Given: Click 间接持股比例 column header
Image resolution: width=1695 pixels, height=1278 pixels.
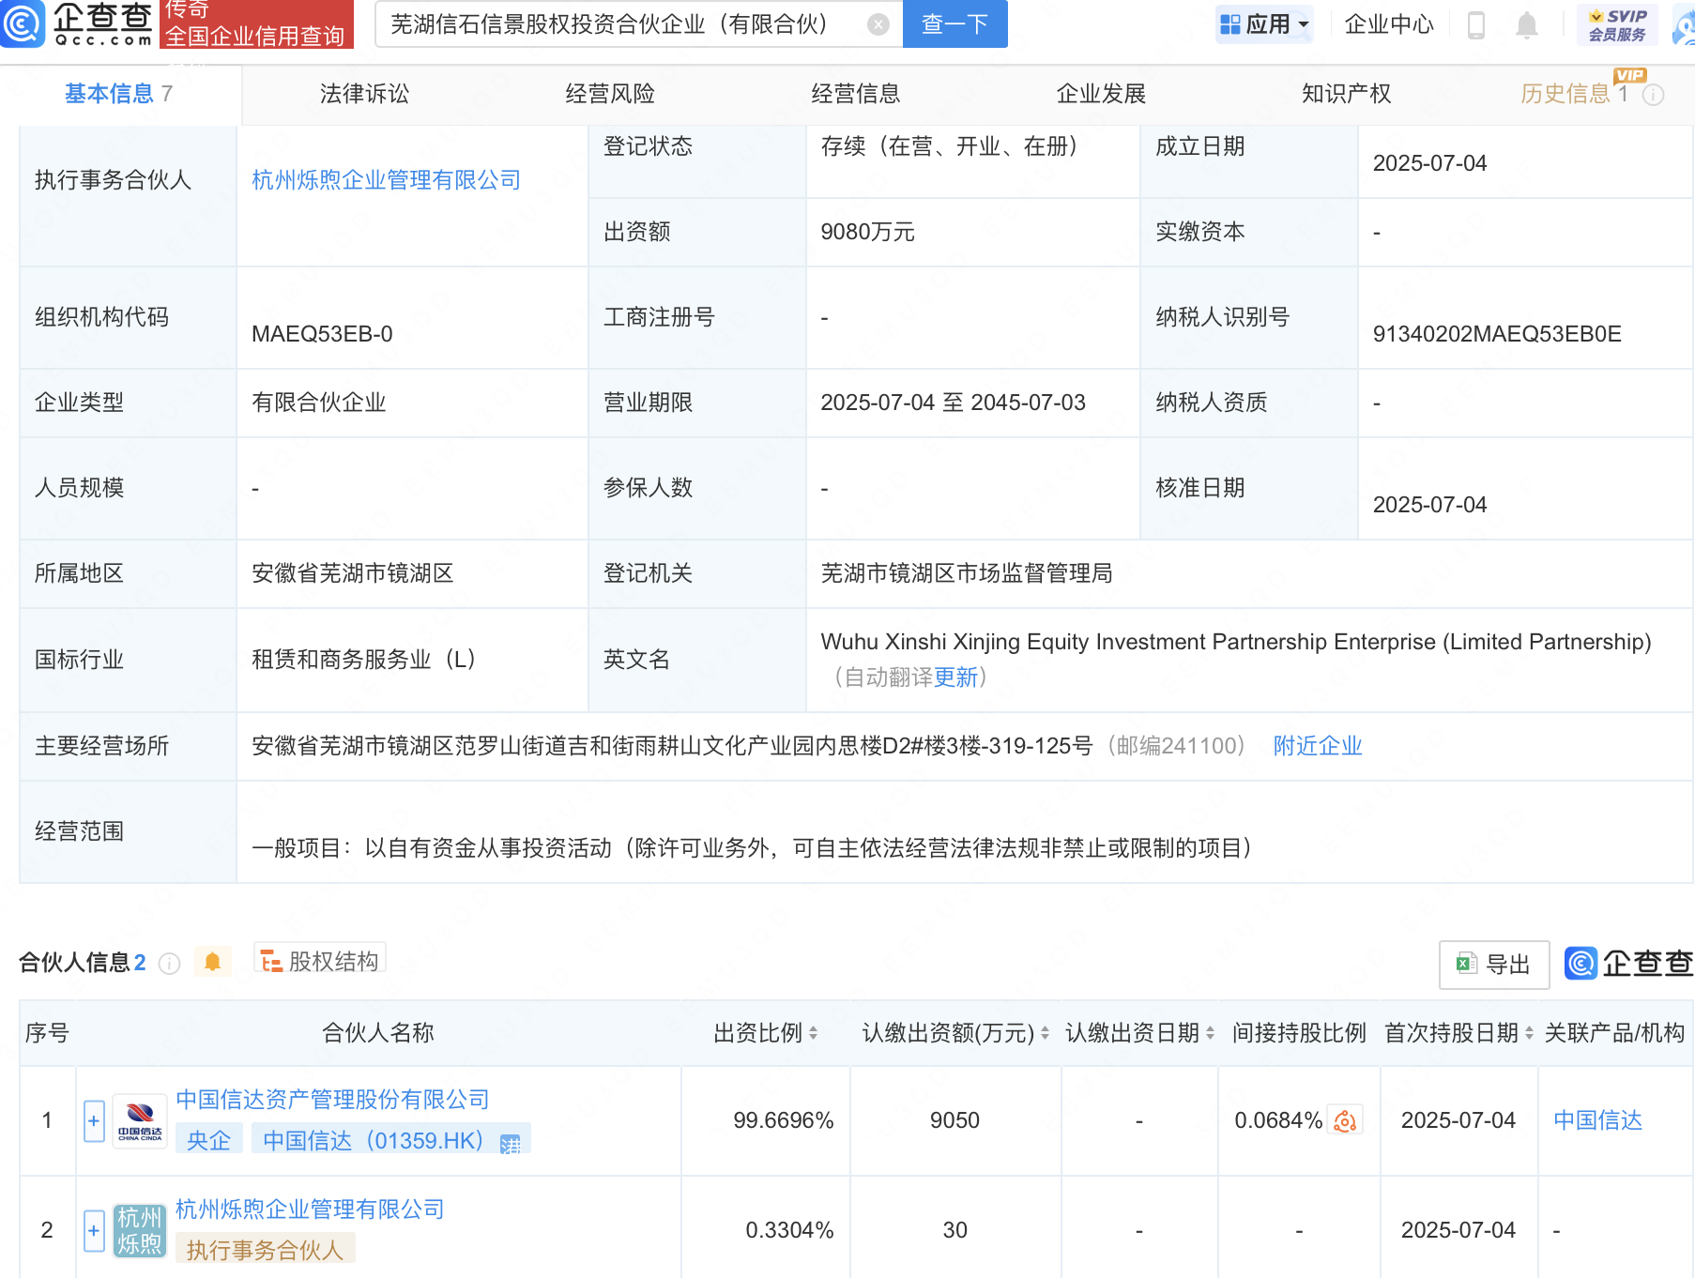Looking at the screenshot, I should pos(1299,1033).
